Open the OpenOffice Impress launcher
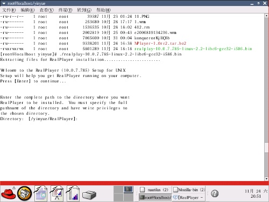The height and width of the screenshot is (202, 269). (57, 193)
